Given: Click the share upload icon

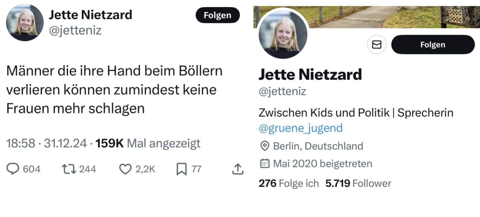Looking at the screenshot, I should (x=238, y=169).
